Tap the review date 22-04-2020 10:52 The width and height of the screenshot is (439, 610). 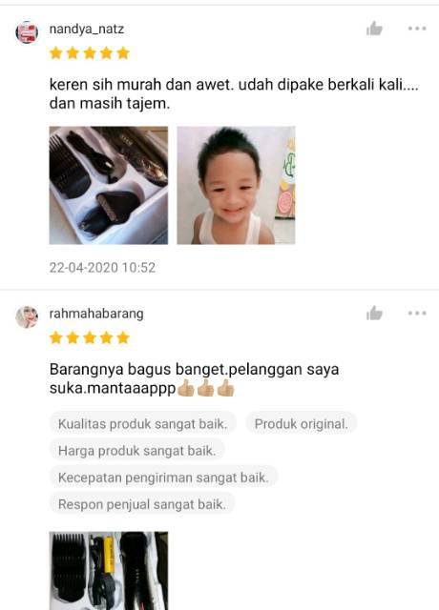coord(102,267)
